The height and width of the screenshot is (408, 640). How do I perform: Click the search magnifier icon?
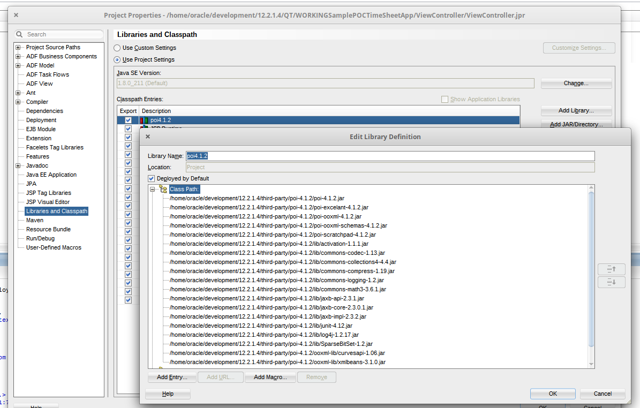pyautogui.click(x=20, y=34)
